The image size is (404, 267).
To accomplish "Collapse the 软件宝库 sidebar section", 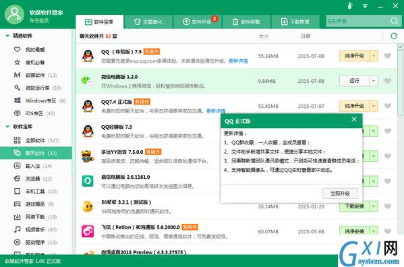I will pos(7,126).
